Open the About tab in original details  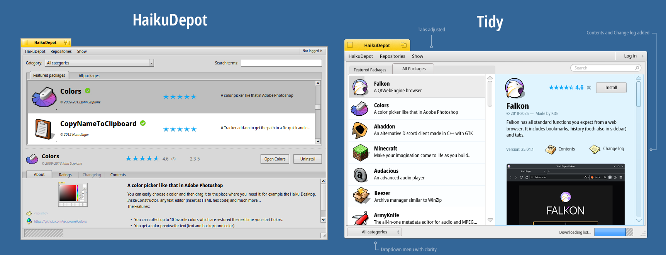pos(39,174)
